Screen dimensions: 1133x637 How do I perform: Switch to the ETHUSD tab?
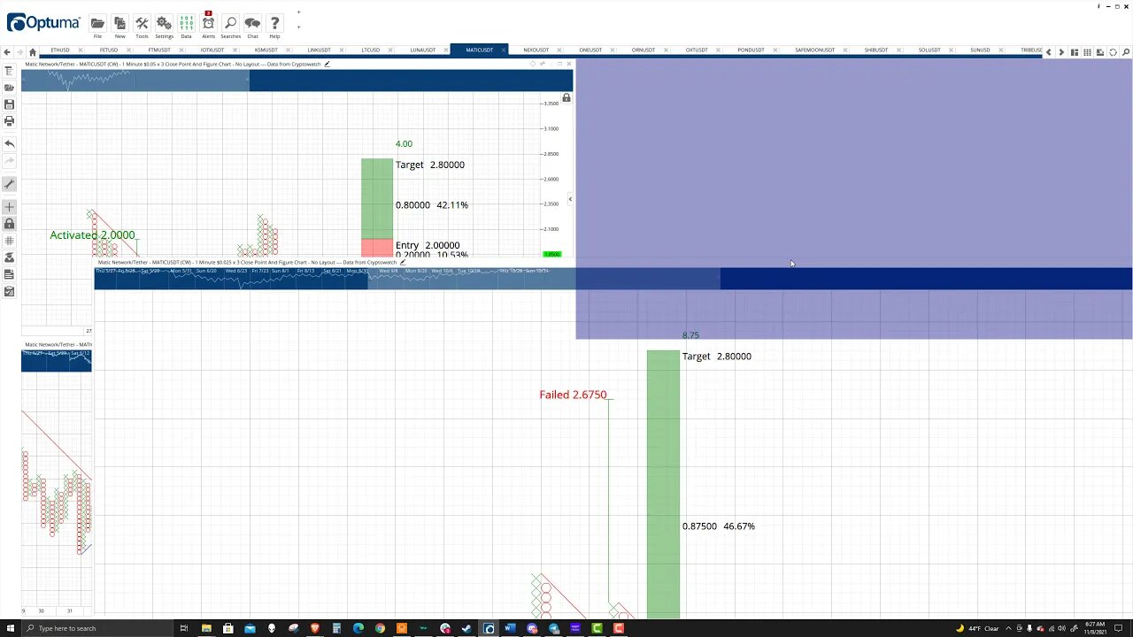click(x=60, y=50)
